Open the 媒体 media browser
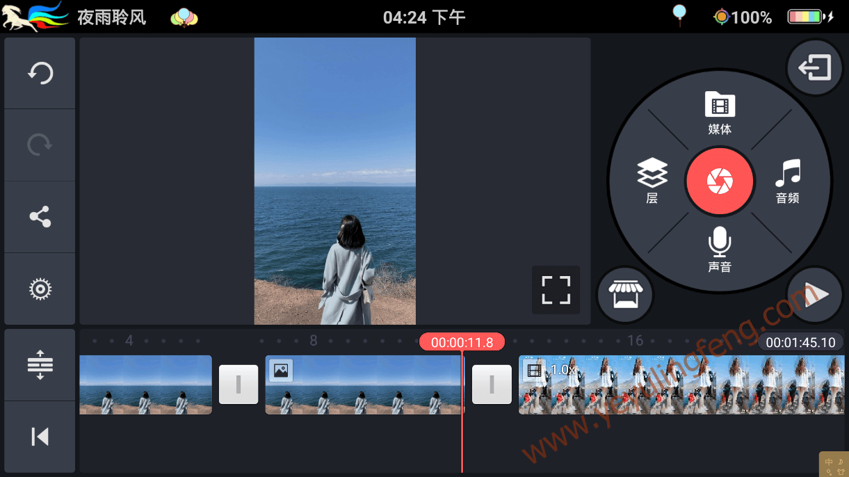This screenshot has width=849, height=477. (720, 113)
